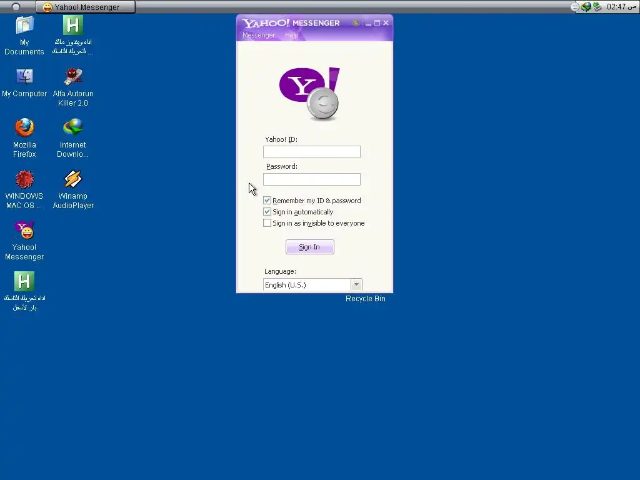Click the Password input field
This screenshot has width=640, height=480.
312,179
